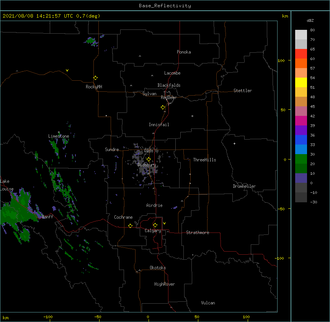This screenshot has height=322, width=330.
Task: Select the purple swatch in dBZ legend
Action: [x=301, y=130]
